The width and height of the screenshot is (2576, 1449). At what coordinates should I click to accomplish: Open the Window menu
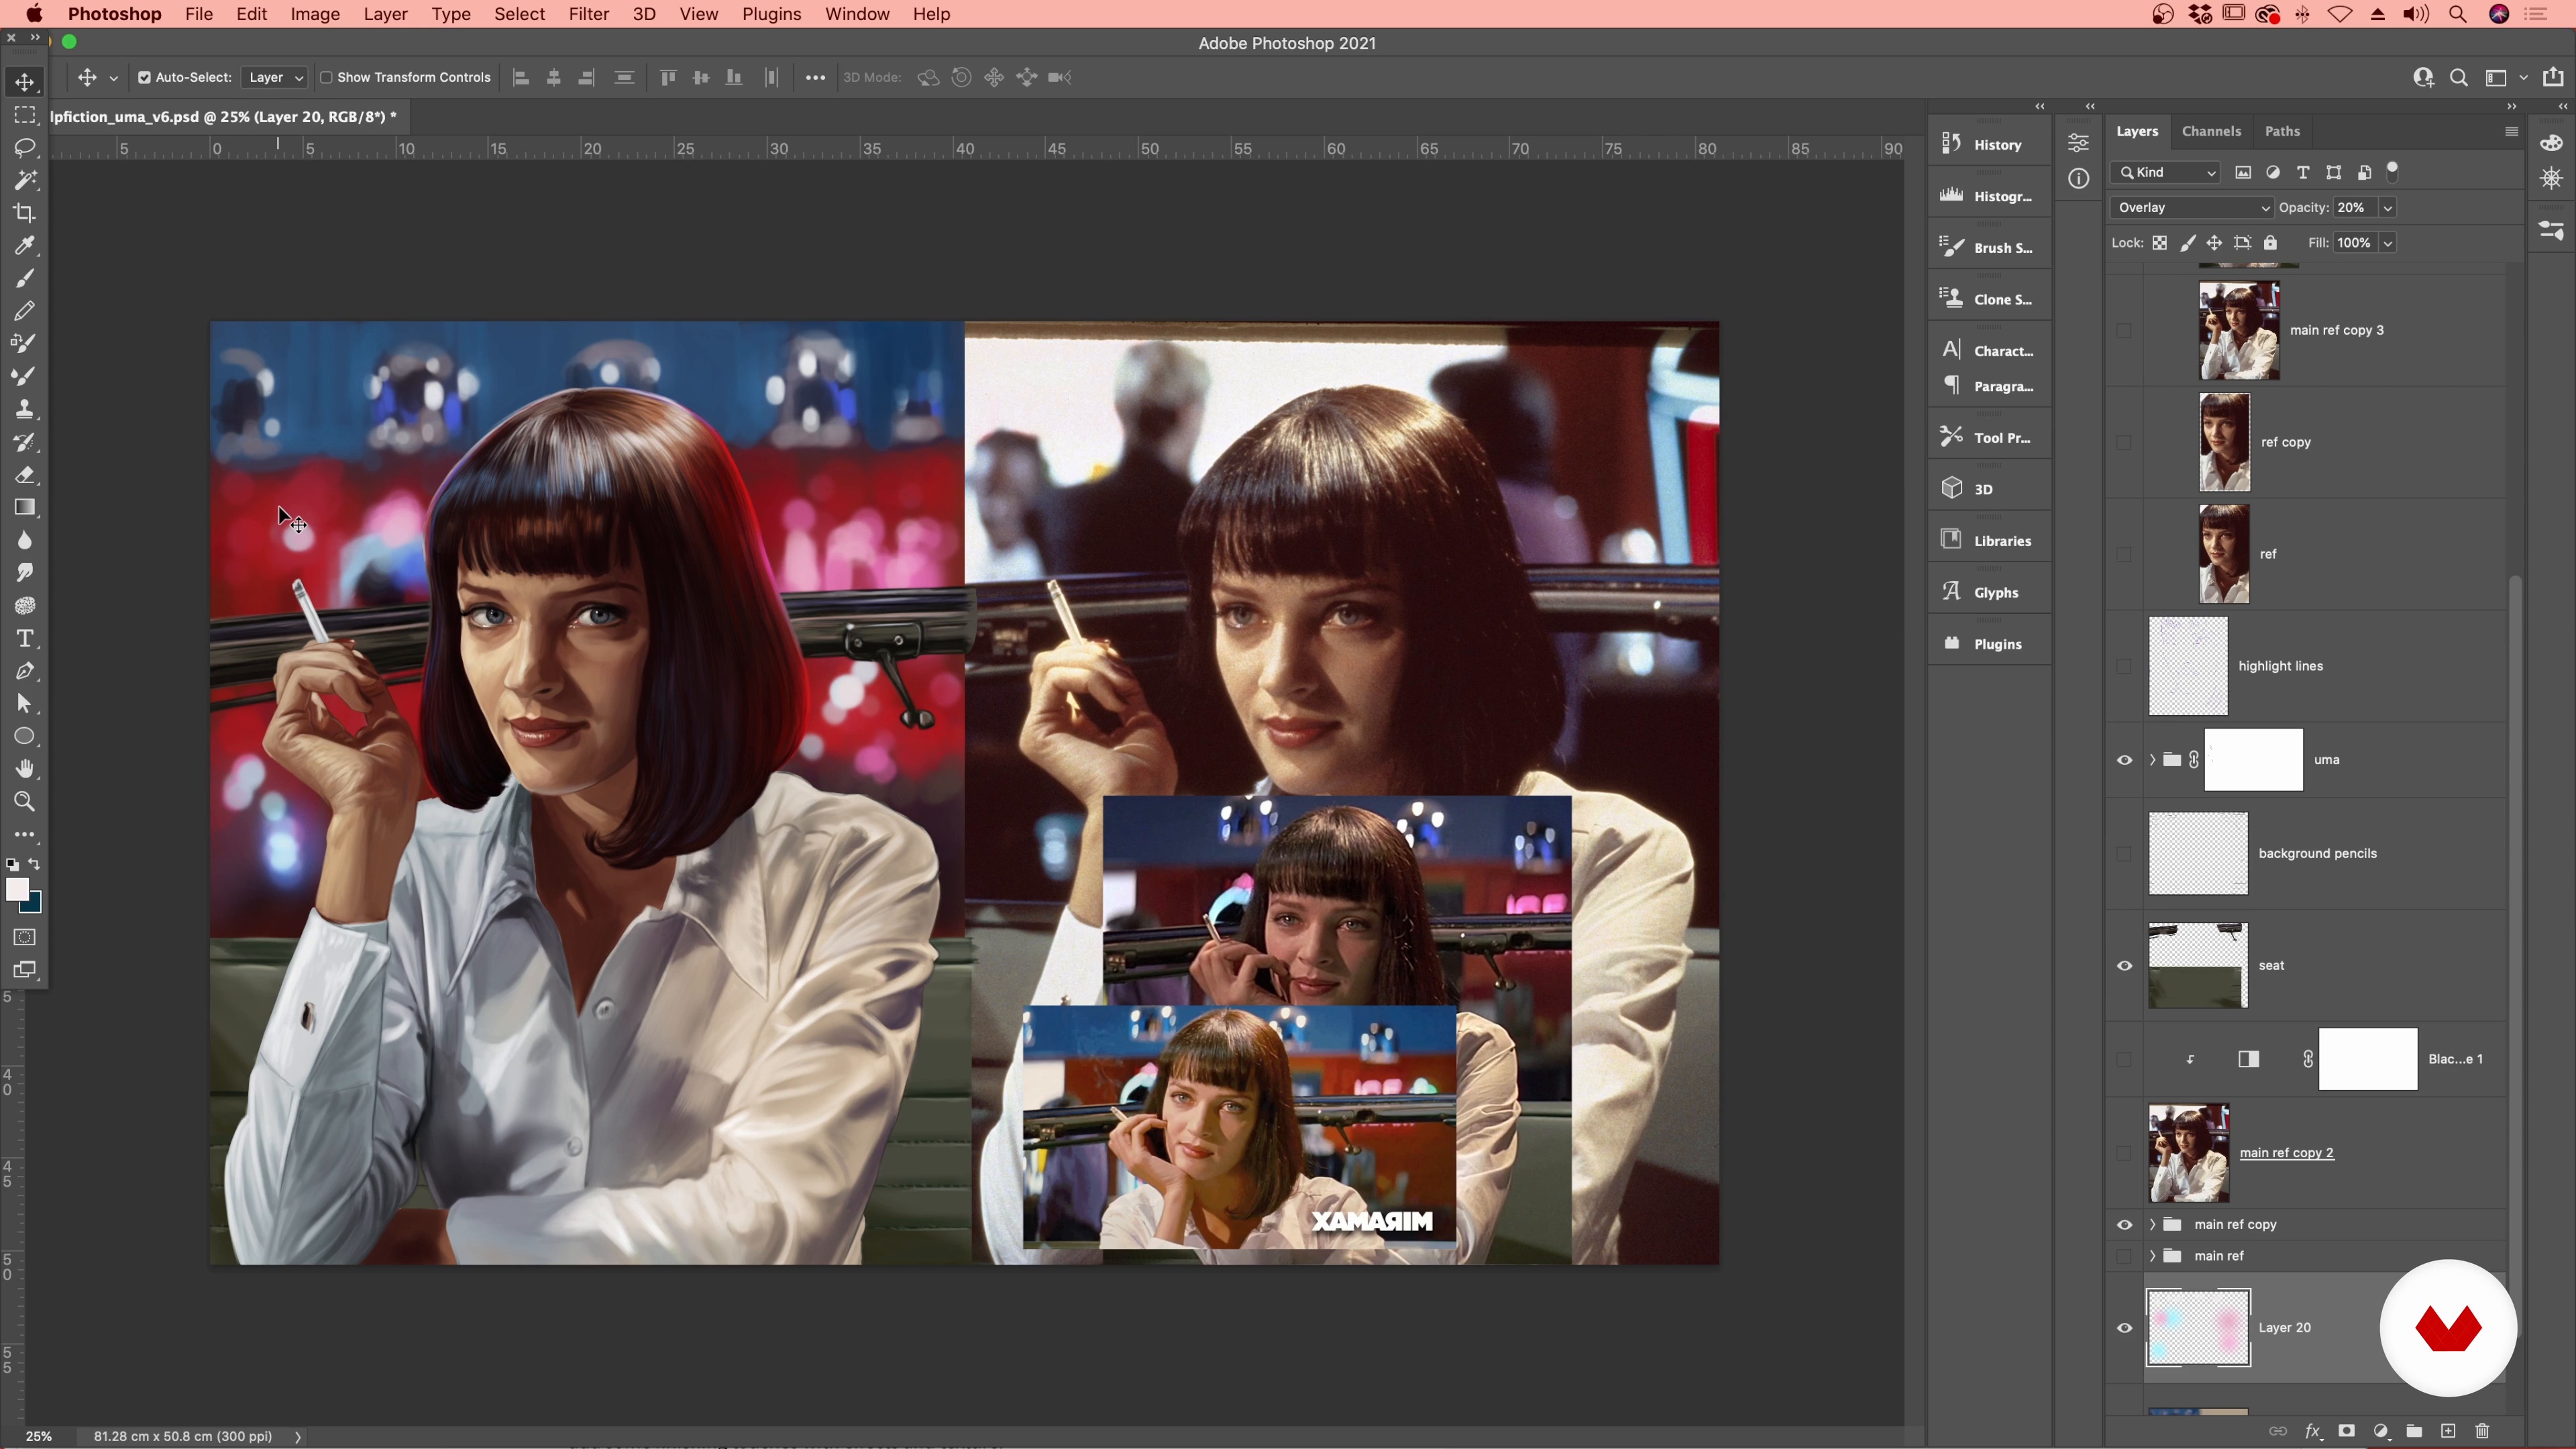click(x=857, y=14)
